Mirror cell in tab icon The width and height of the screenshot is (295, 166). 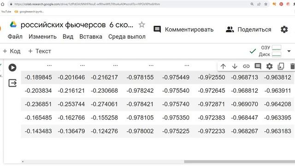pyautogui.click(x=281, y=66)
